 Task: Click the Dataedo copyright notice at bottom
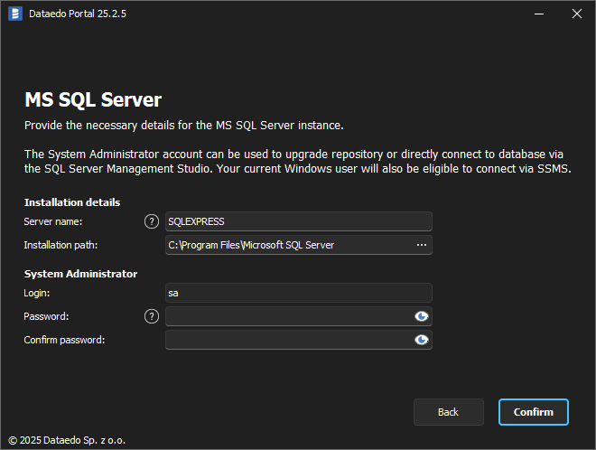point(67,440)
